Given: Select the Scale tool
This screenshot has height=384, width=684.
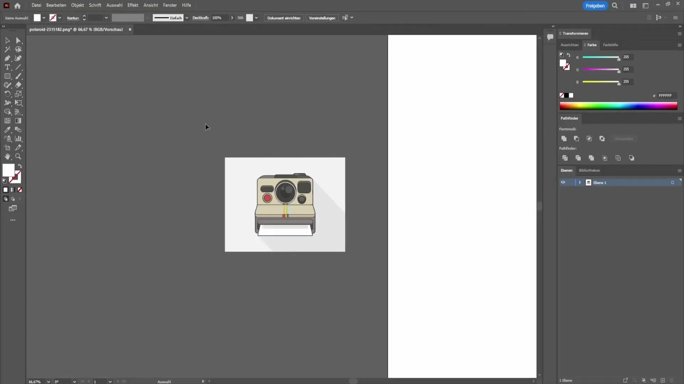Looking at the screenshot, I should click(19, 94).
